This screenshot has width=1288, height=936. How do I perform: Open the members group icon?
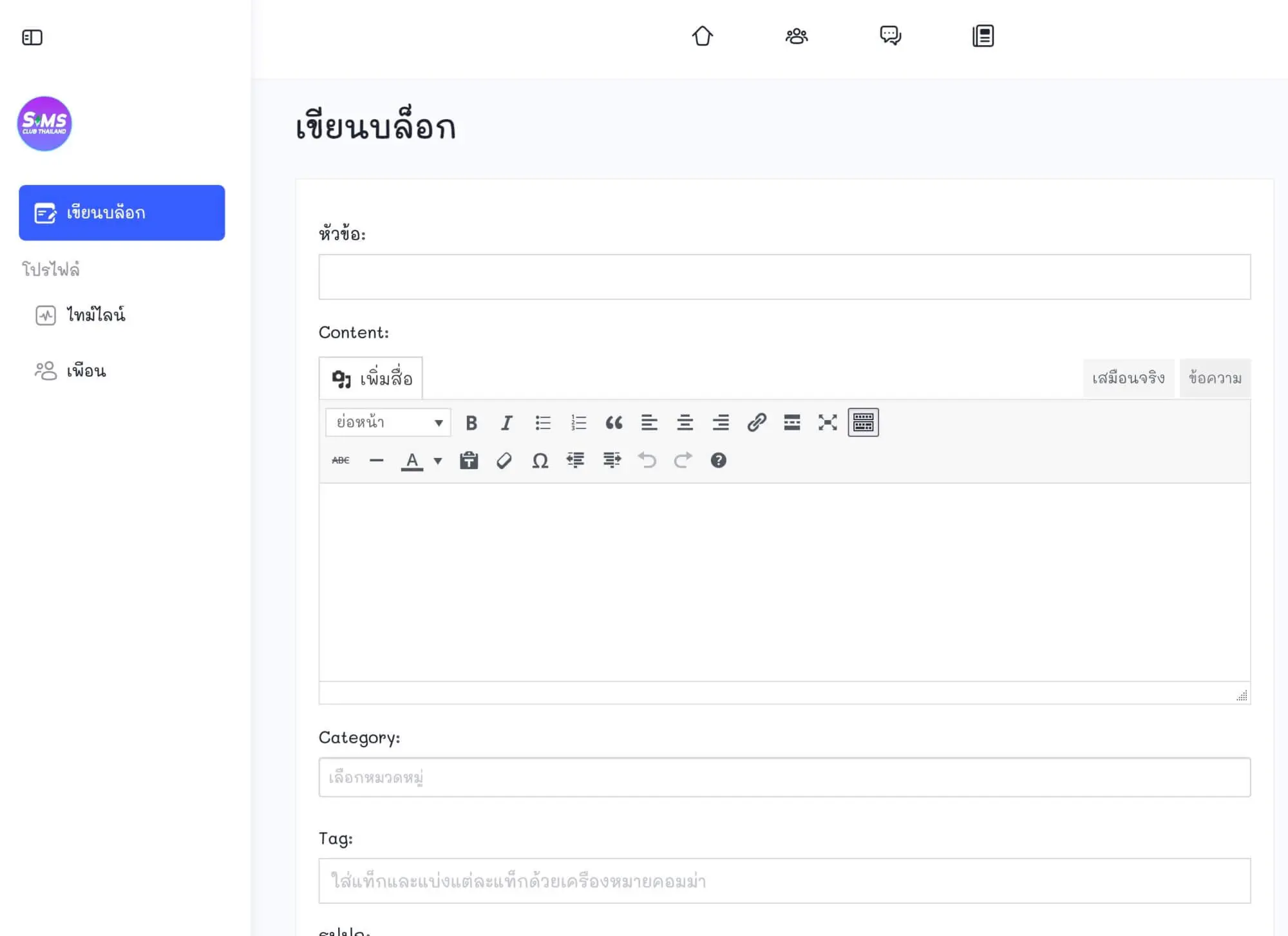pyautogui.click(x=797, y=35)
